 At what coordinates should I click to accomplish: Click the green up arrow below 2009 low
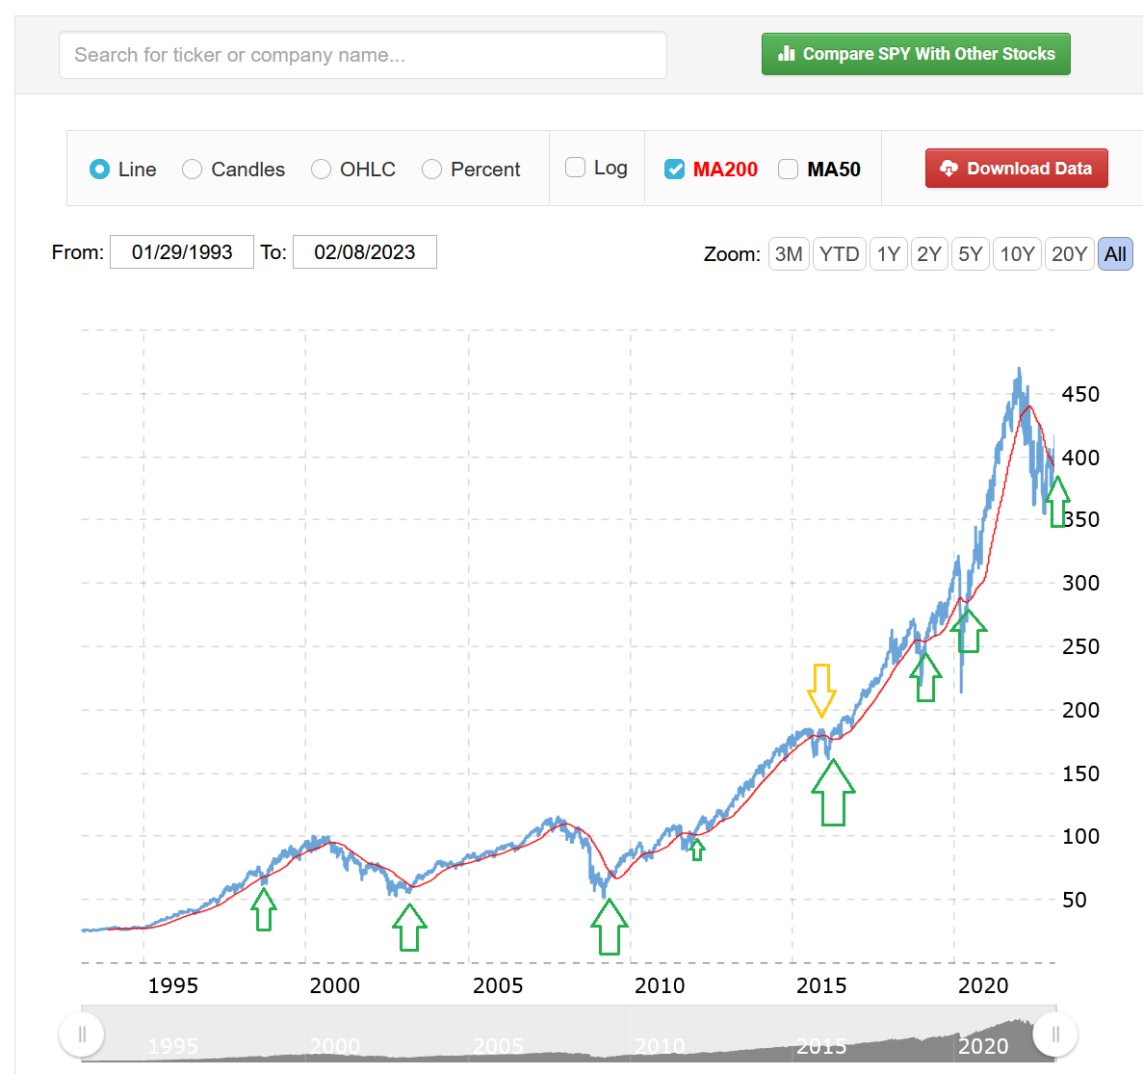point(609,927)
